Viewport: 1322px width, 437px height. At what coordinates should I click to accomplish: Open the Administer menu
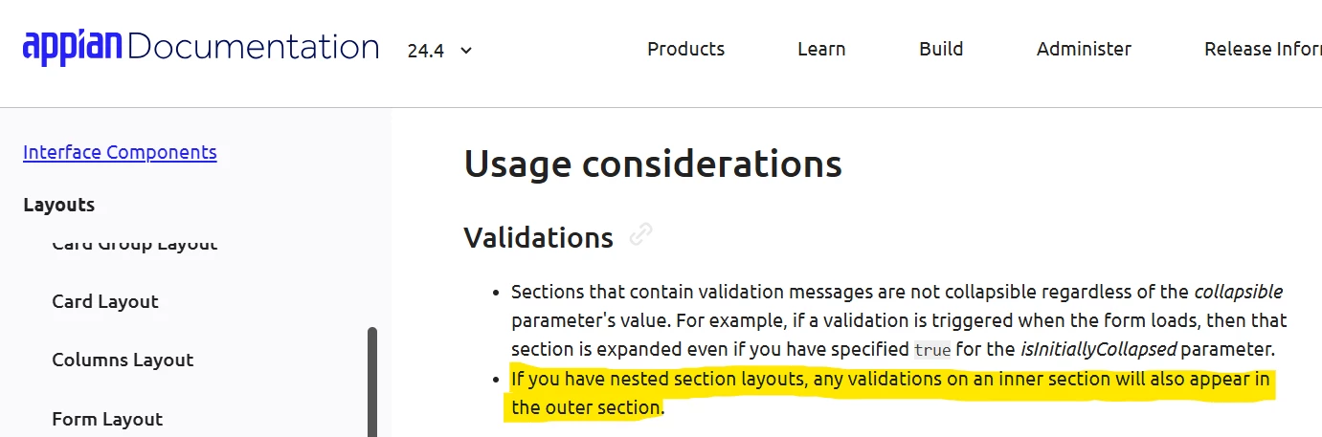1084,49
